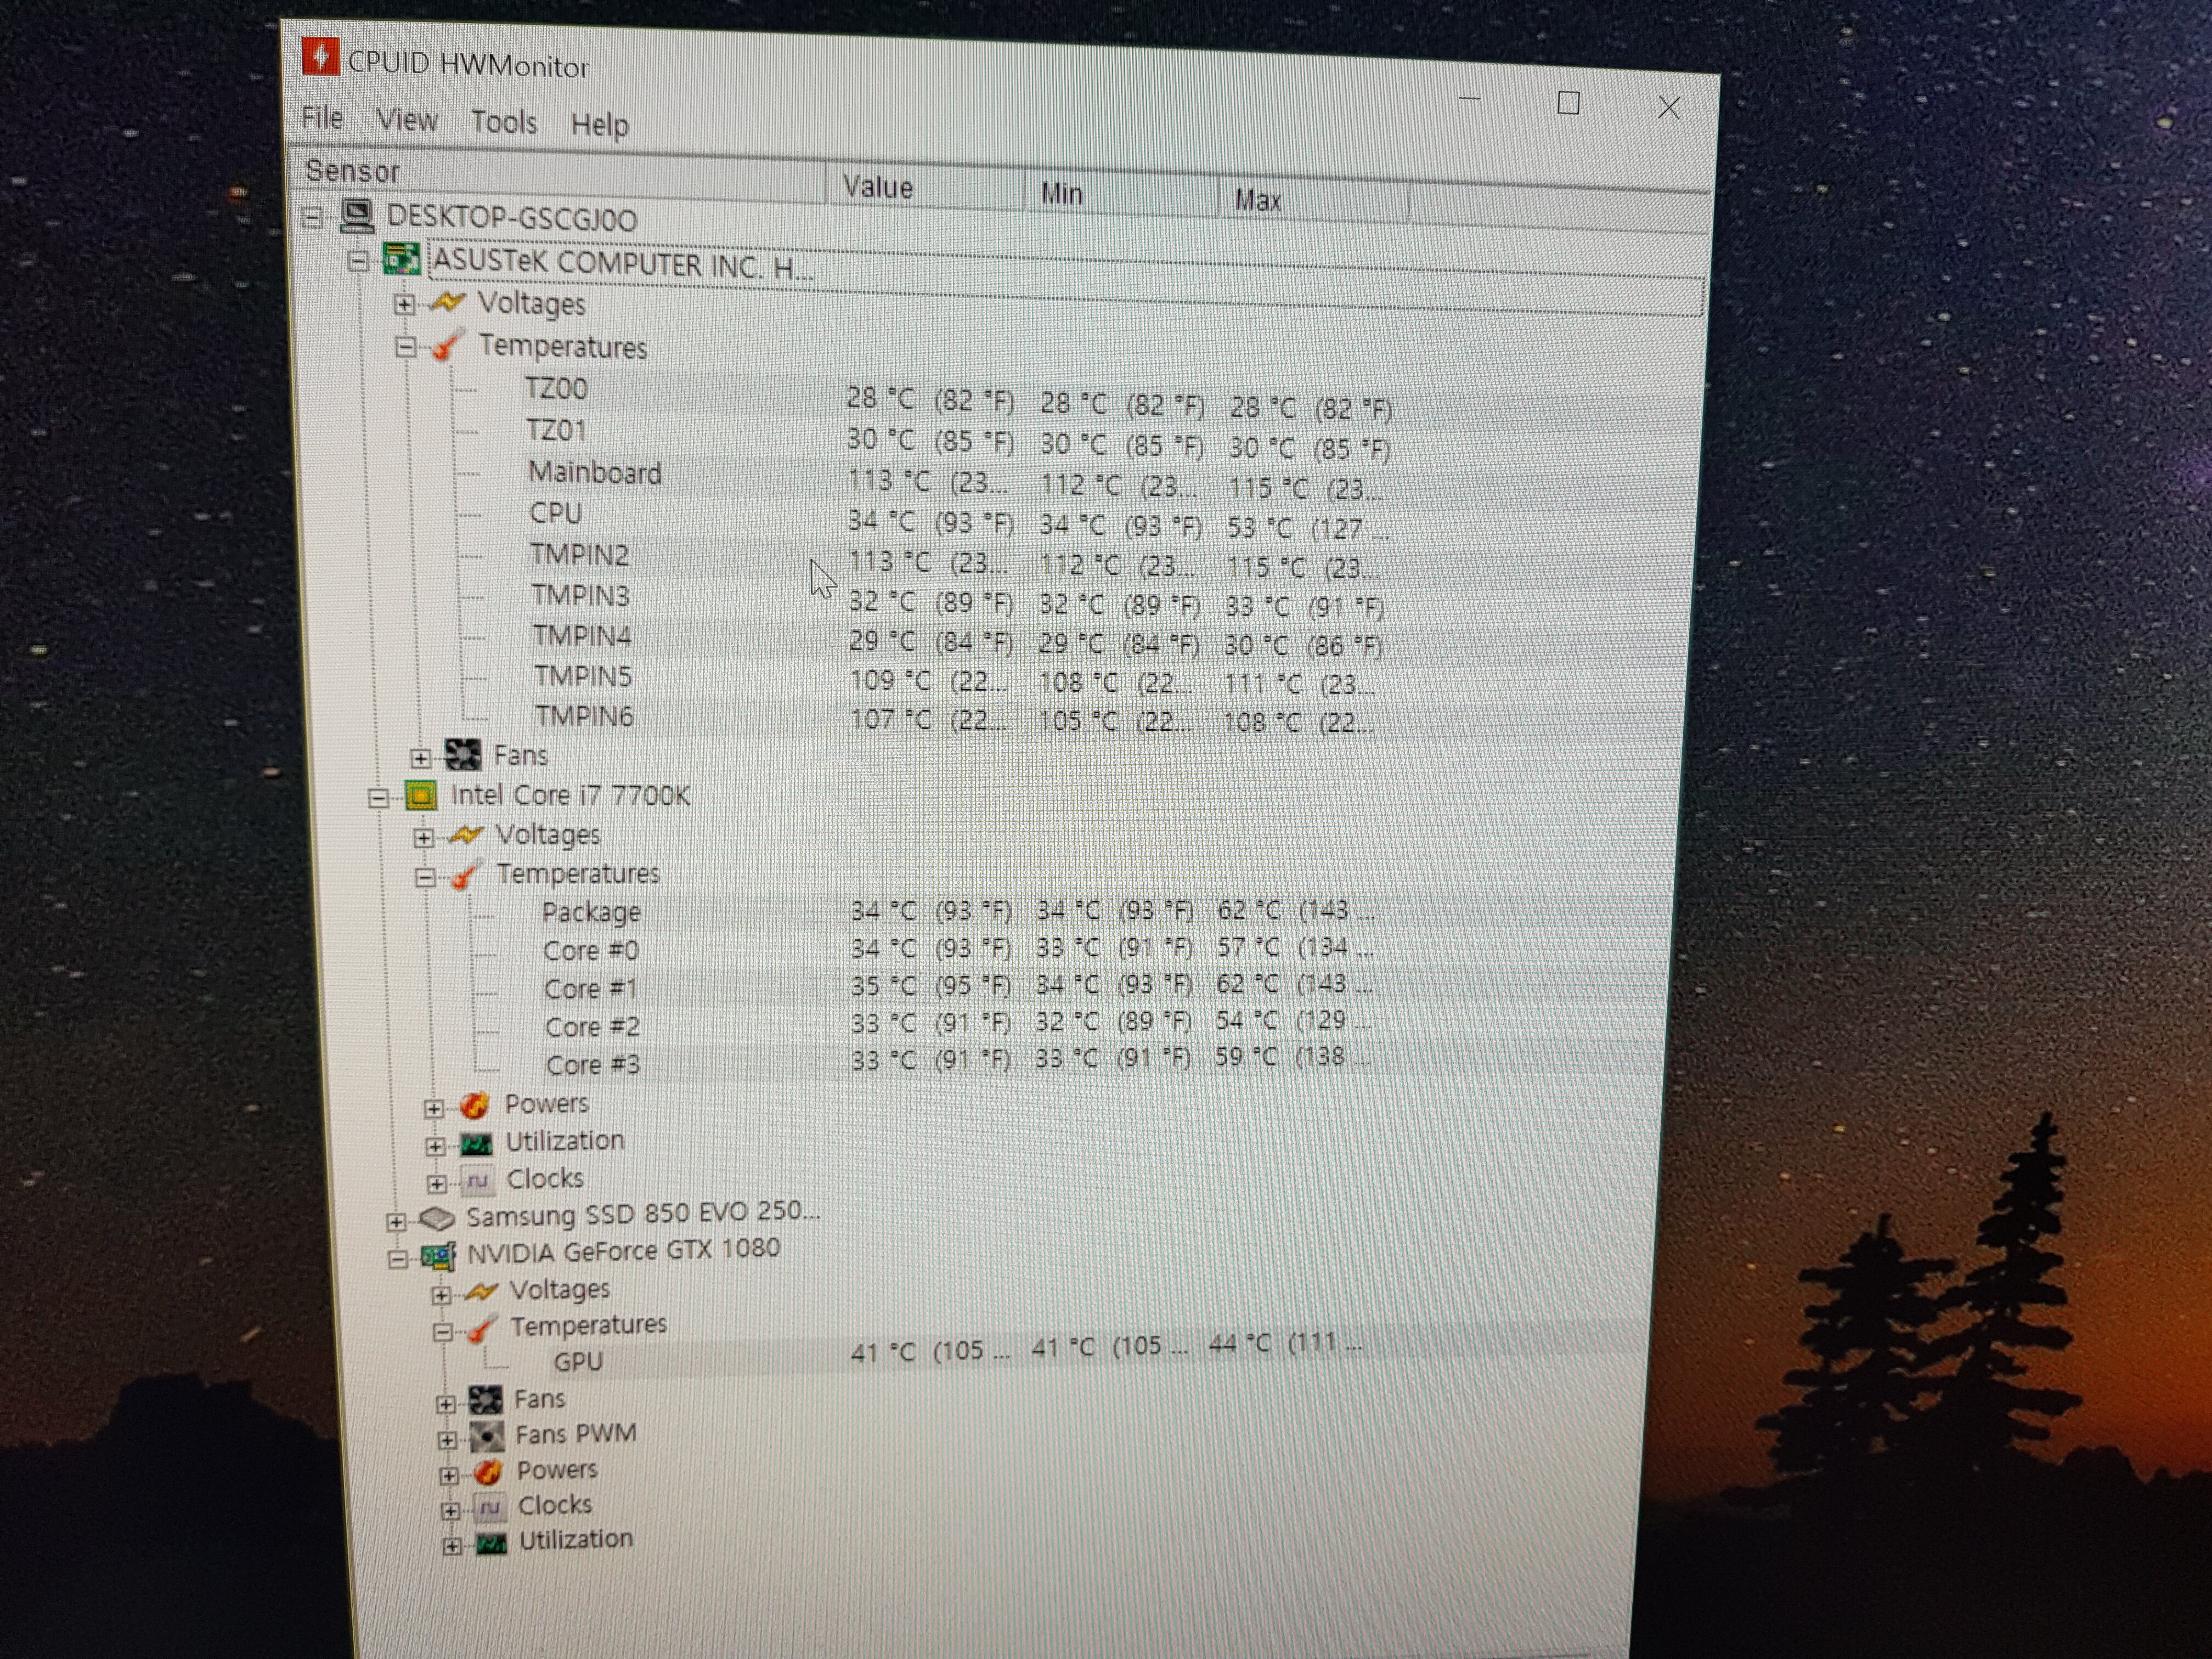The width and height of the screenshot is (2212, 1659).
Task: Click the Min column header
Action: [x=1121, y=194]
